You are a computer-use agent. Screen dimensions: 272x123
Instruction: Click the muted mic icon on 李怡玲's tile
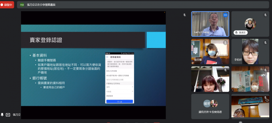click(x=265, y=42)
